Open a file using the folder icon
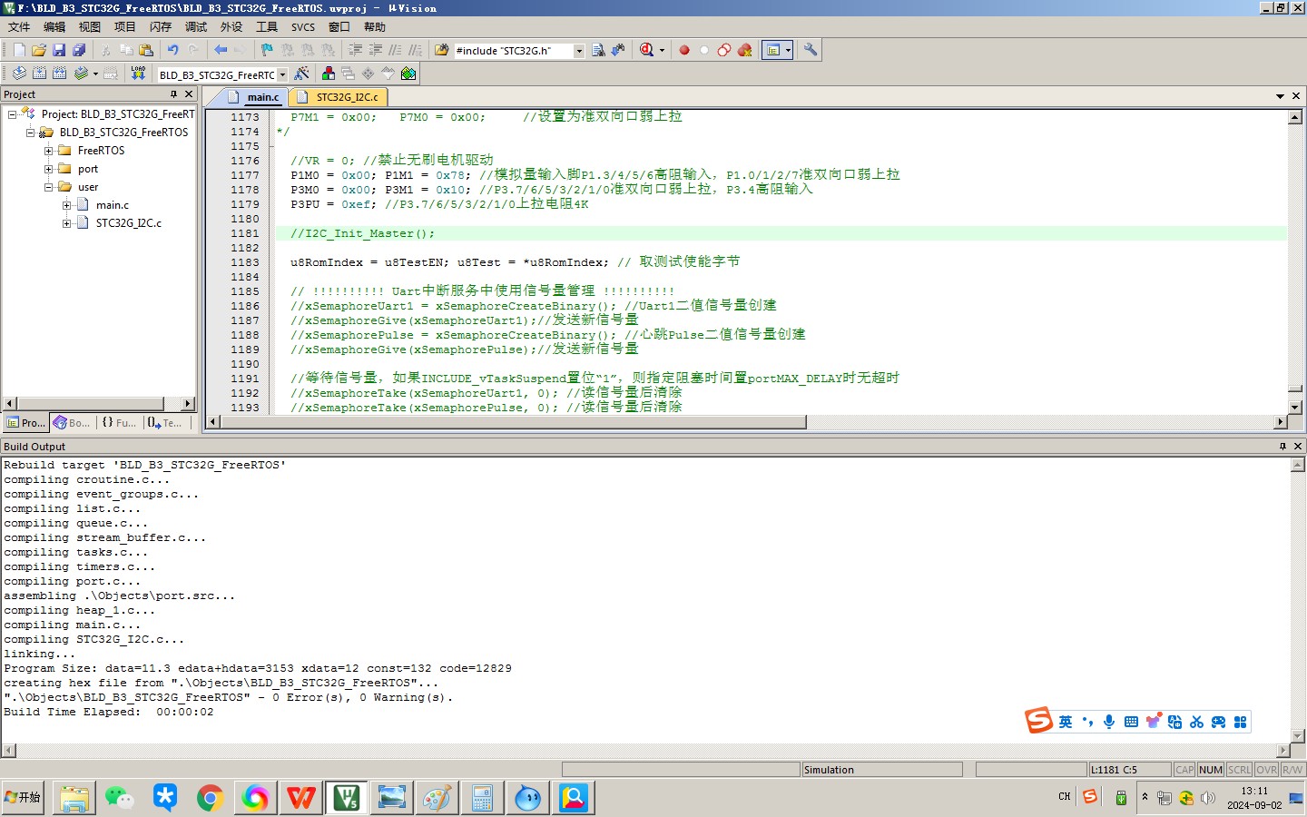 (39, 50)
